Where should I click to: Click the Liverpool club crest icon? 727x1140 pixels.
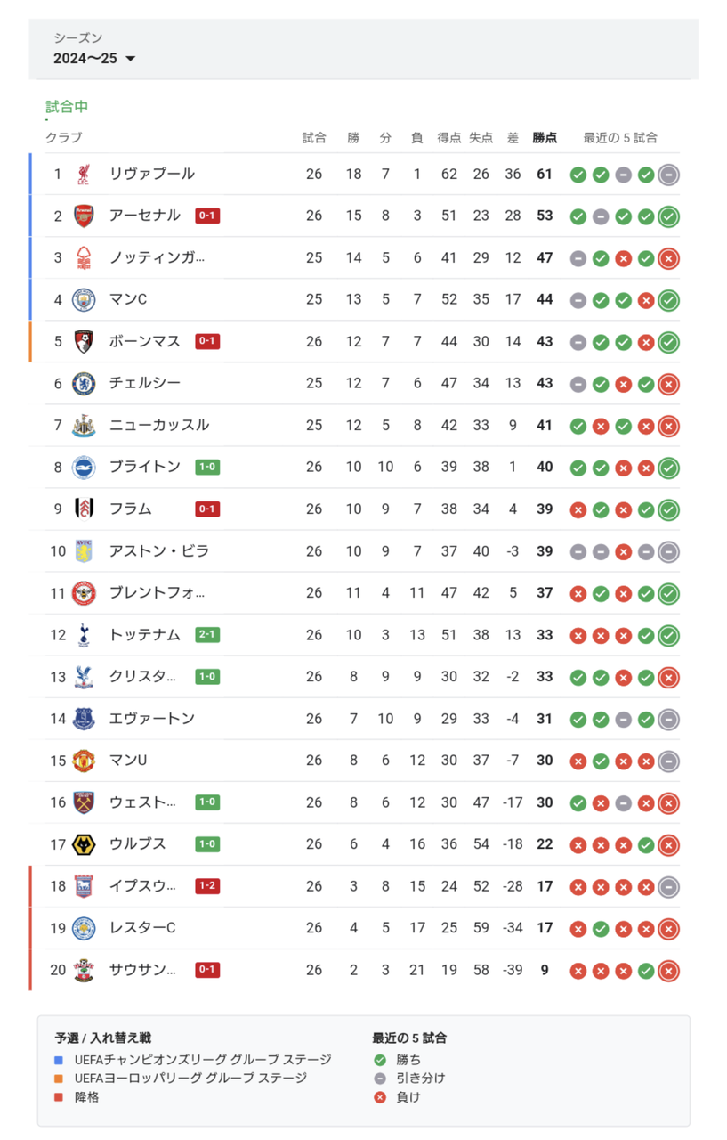[84, 174]
